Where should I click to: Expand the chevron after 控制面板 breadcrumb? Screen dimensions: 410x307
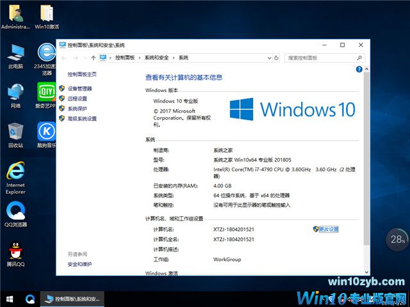pos(140,58)
